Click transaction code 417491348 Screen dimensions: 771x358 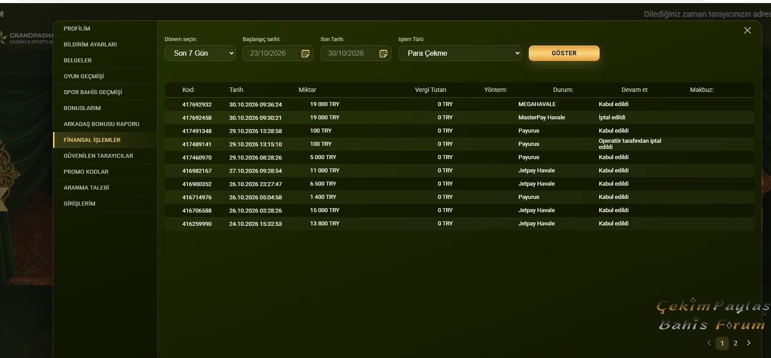[x=197, y=131]
